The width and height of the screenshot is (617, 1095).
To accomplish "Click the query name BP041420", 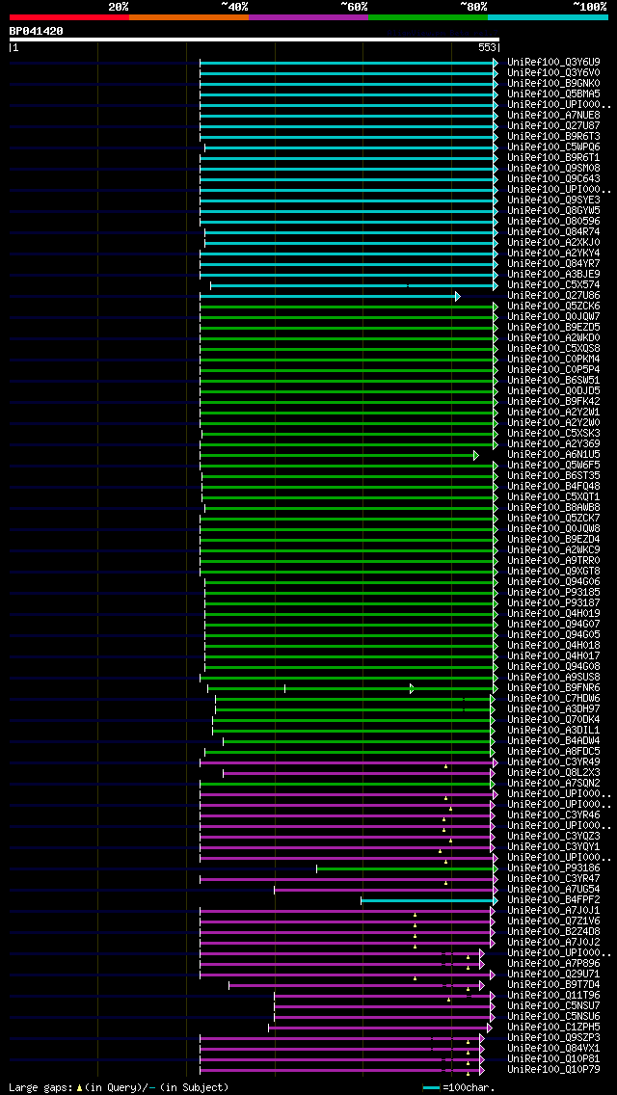I will click(x=37, y=31).
